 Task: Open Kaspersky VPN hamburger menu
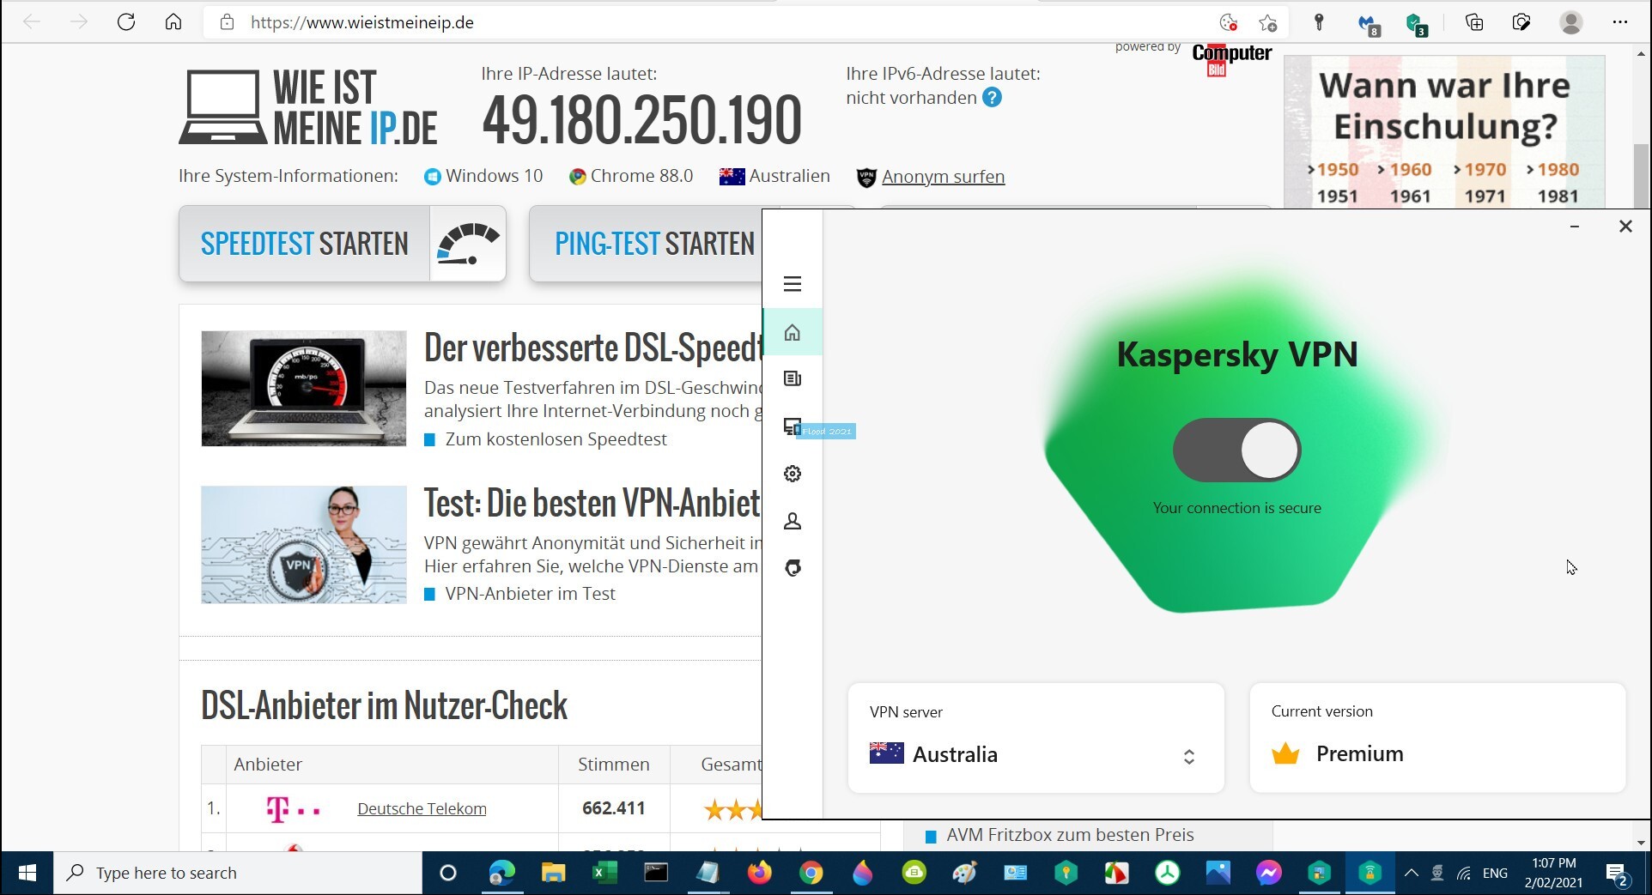tap(792, 284)
